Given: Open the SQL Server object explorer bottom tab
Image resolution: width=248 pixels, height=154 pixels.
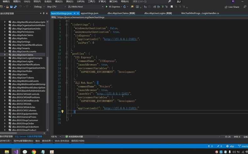Looking at the screenshot, I should (x=29, y=136).
